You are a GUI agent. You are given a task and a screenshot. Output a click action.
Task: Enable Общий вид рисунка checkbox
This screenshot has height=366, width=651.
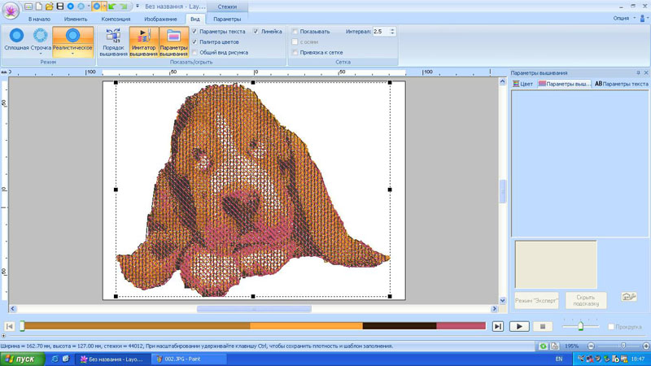point(194,53)
